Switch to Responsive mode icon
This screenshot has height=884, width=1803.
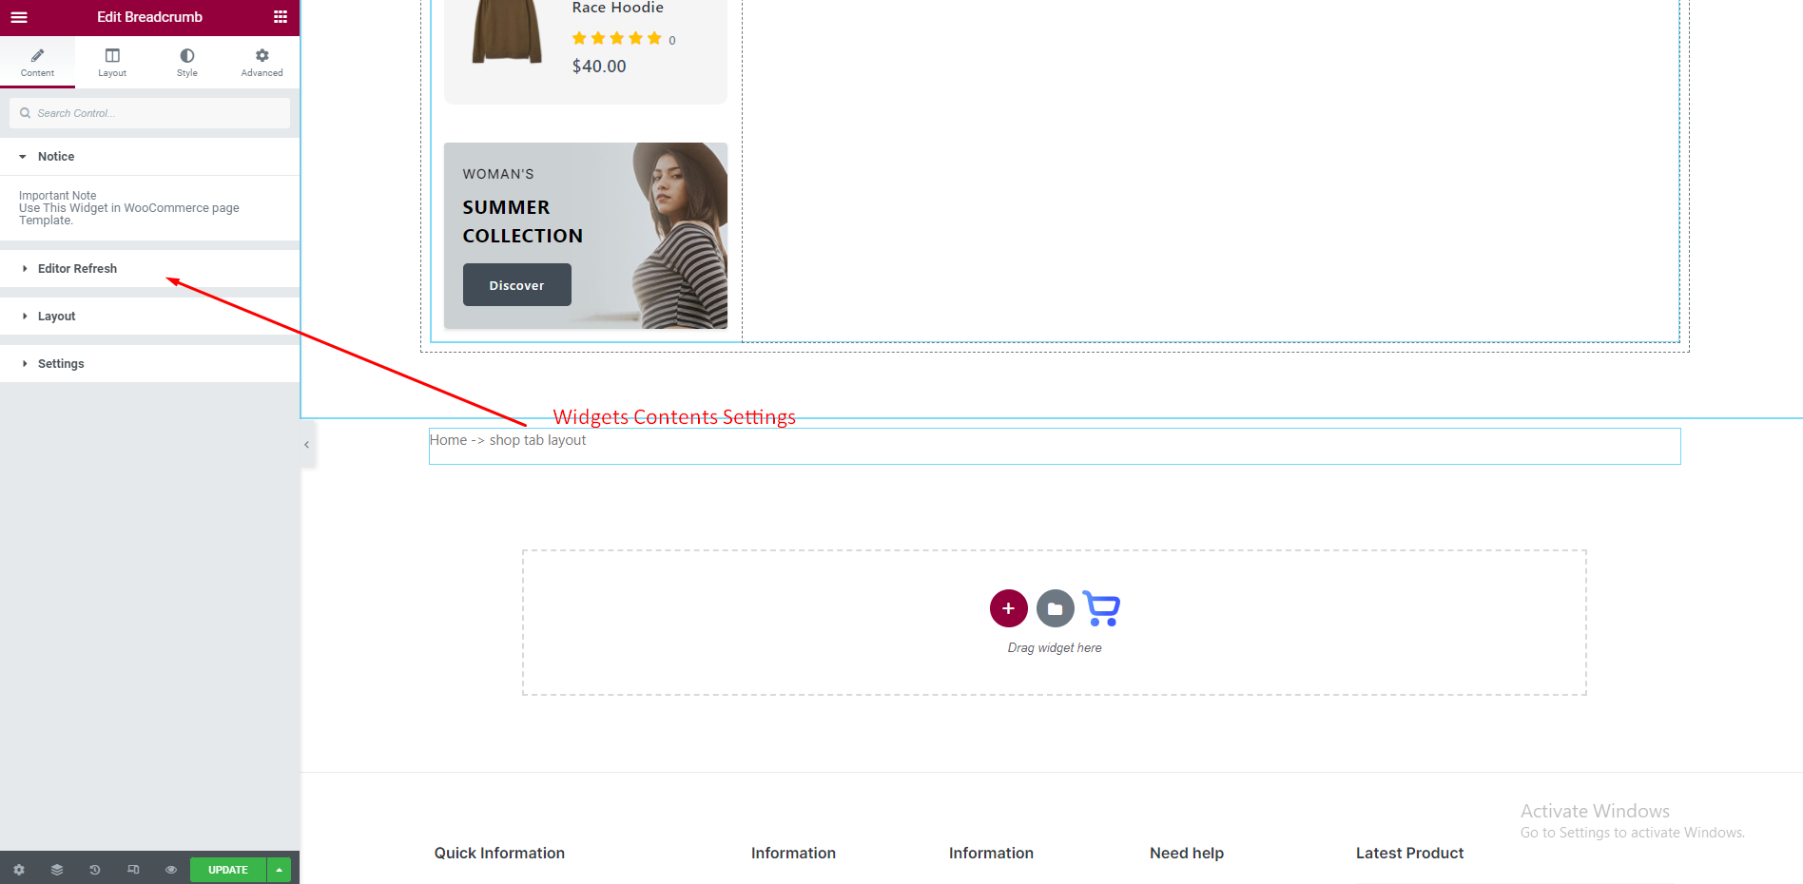133,870
